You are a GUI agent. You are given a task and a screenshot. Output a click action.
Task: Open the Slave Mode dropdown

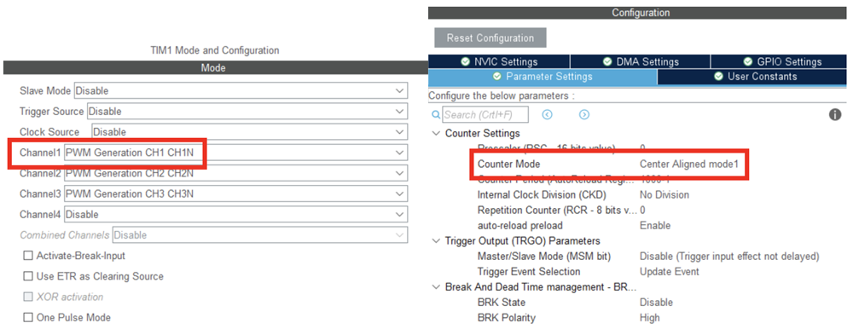241,91
